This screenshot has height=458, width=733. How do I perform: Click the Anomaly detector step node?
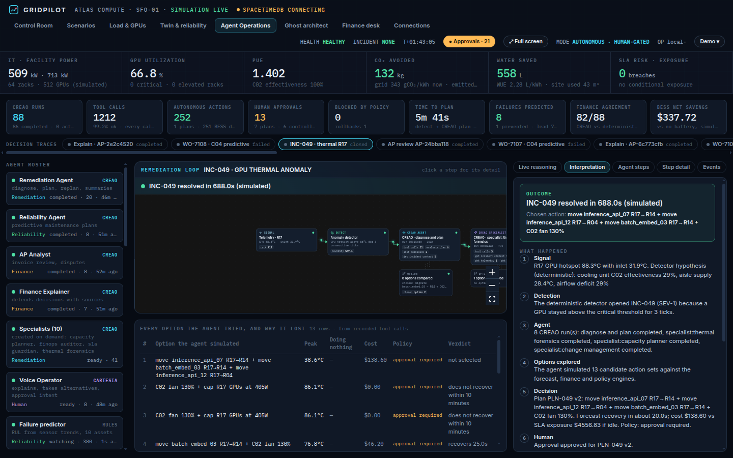point(358,241)
